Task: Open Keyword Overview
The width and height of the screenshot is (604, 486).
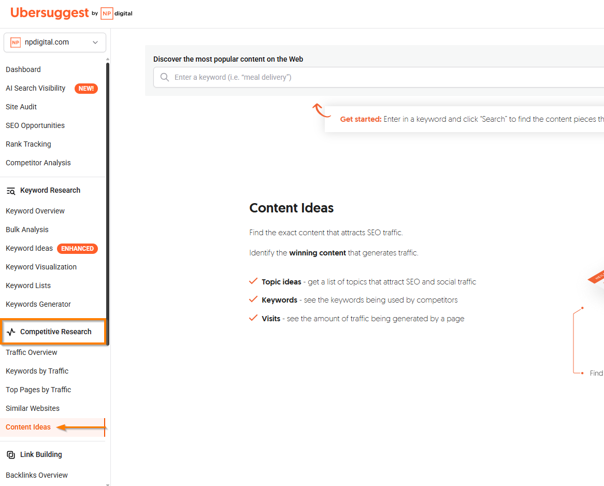Action: (35, 211)
